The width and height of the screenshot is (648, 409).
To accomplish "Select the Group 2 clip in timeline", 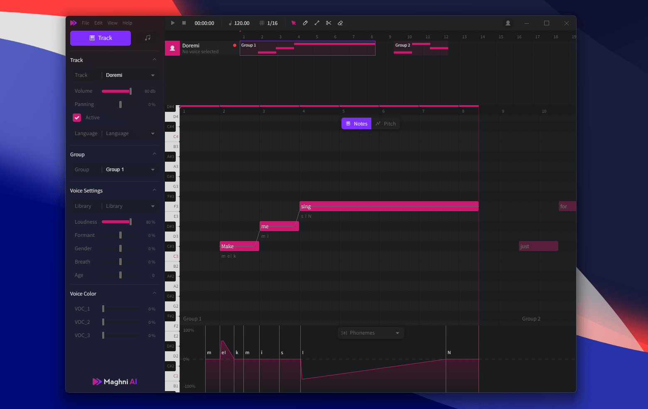I will (421, 48).
